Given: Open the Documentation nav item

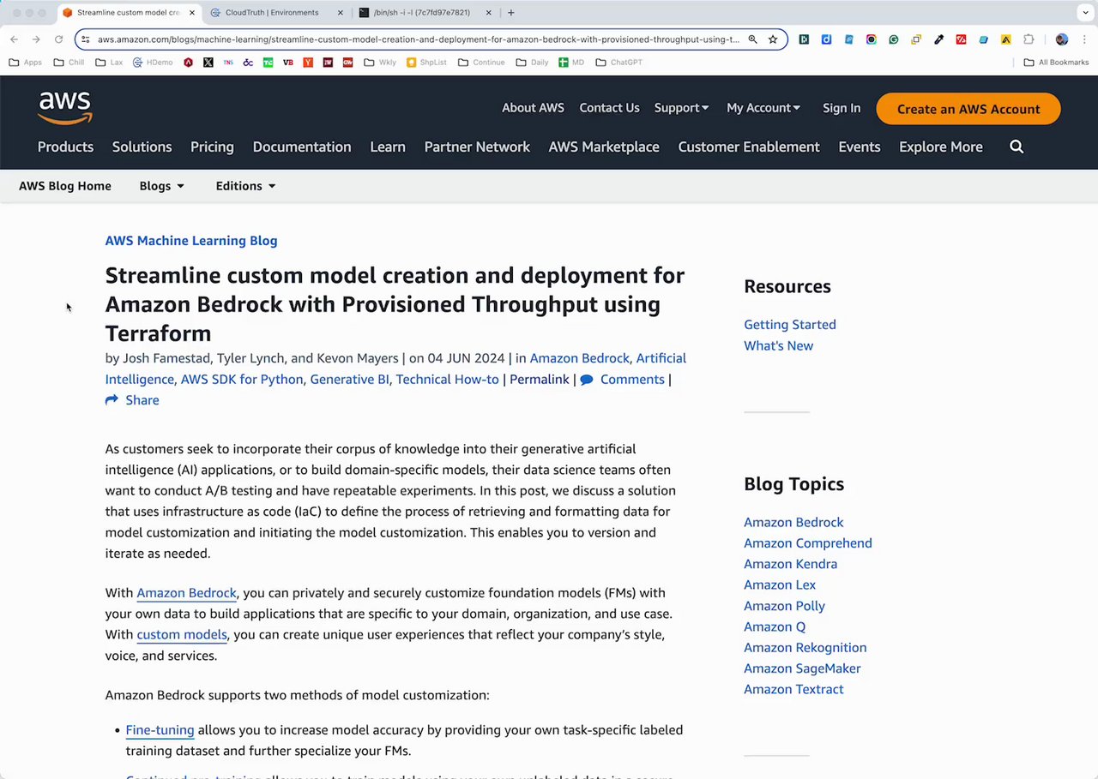Looking at the screenshot, I should [302, 147].
